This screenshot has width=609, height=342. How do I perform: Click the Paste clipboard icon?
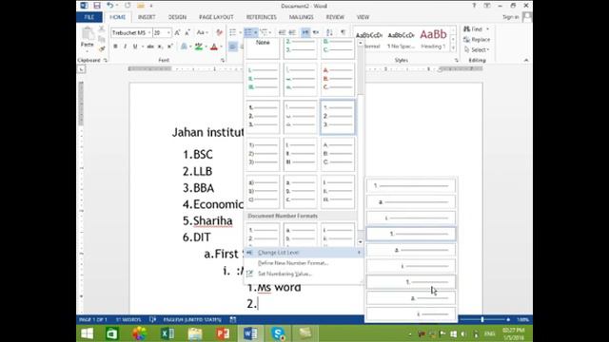88,34
